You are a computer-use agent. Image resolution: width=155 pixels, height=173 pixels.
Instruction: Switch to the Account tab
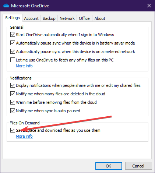coord(31,18)
